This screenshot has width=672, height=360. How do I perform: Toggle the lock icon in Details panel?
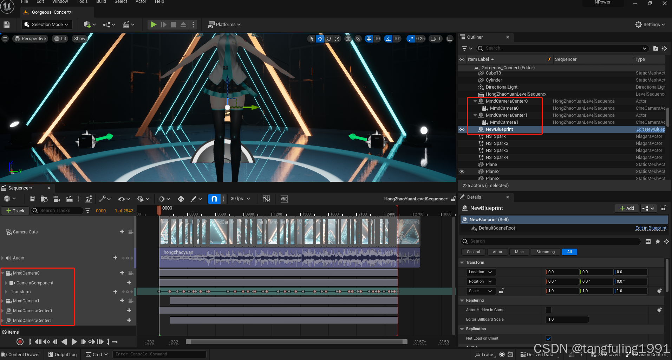(x=664, y=208)
